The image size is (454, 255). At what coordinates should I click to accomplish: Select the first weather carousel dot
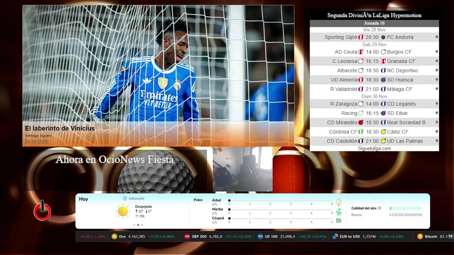point(134,225)
